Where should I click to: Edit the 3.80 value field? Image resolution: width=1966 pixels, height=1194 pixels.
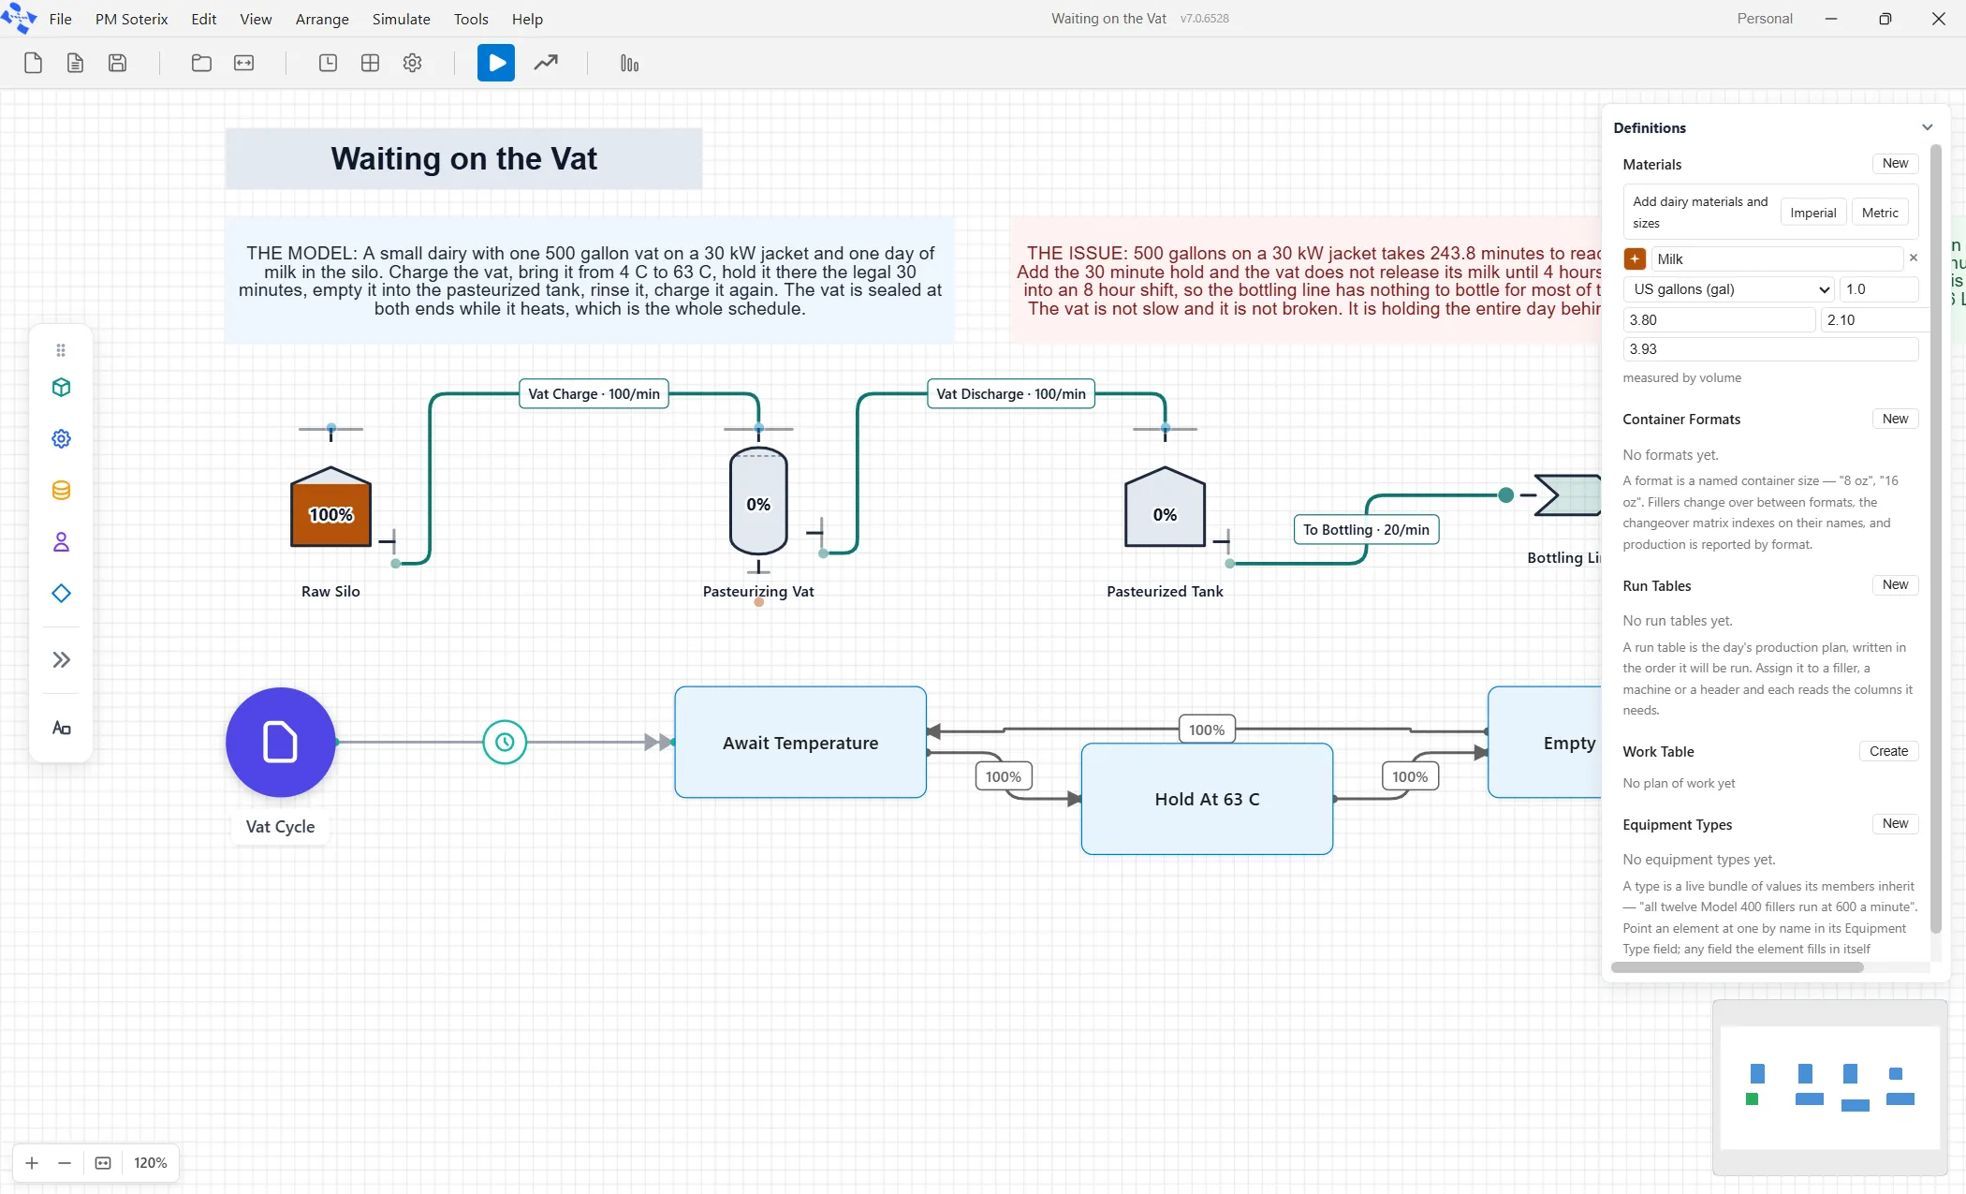1719,319
